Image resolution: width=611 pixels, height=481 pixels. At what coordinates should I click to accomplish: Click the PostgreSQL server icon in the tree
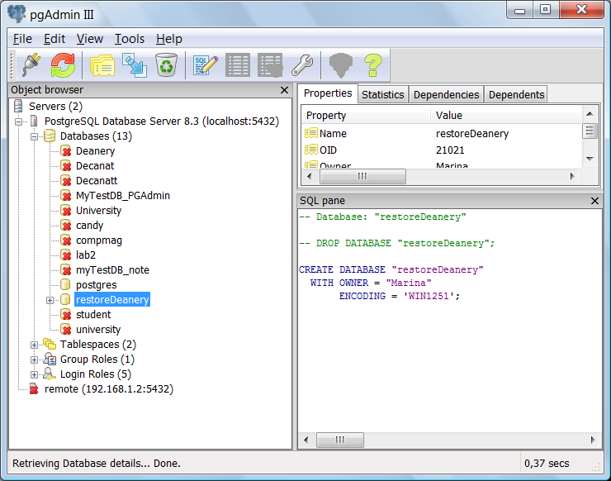click(x=34, y=121)
